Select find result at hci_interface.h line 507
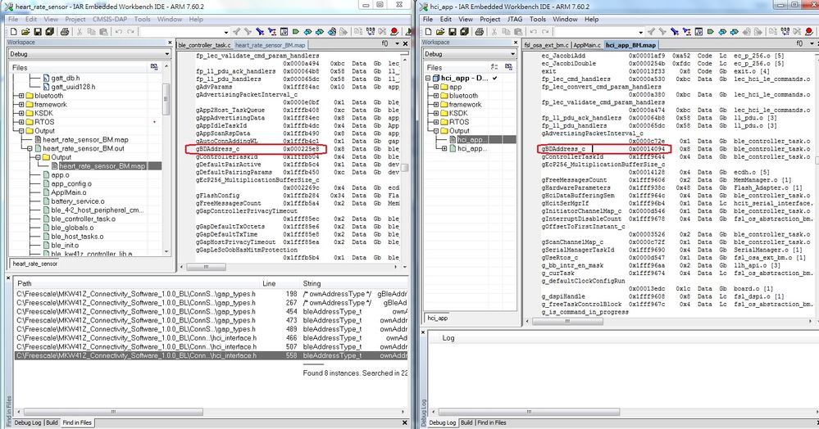 pyautogui.click(x=211, y=346)
